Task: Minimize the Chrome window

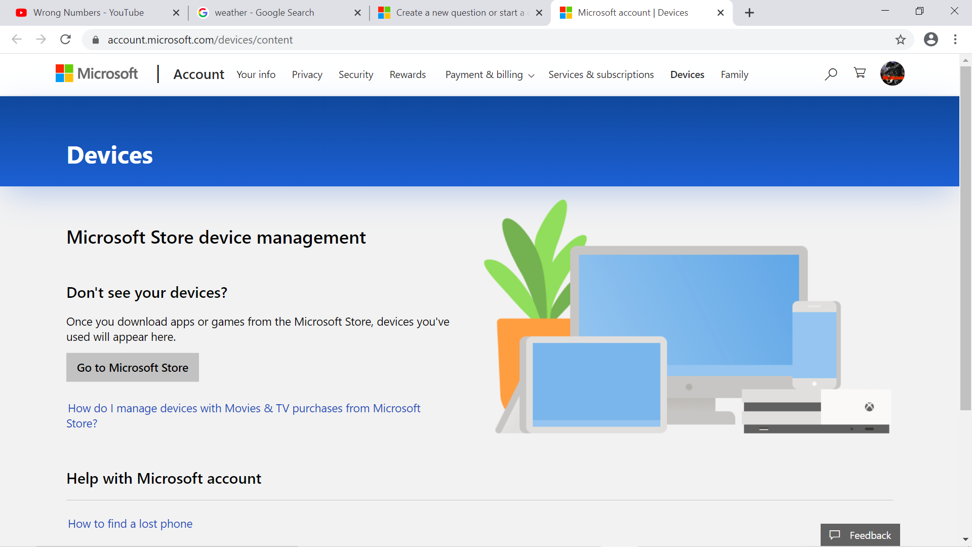Action: (x=885, y=11)
